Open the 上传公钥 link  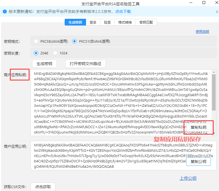pyautogui.click(x=188, y=178)
